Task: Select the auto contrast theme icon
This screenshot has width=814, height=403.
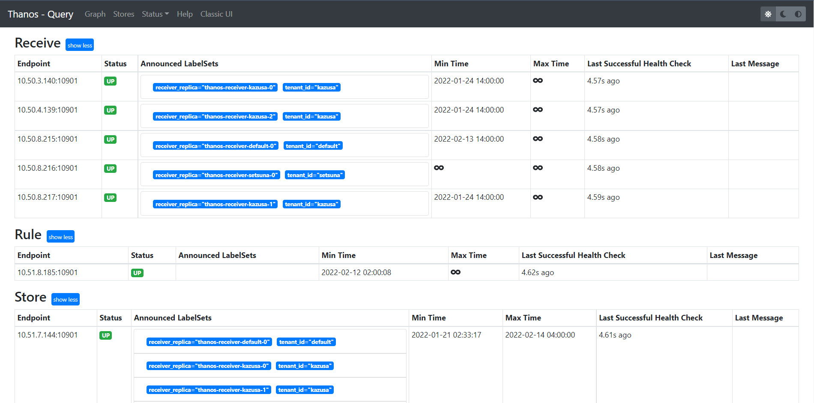Action: point(798,14)
